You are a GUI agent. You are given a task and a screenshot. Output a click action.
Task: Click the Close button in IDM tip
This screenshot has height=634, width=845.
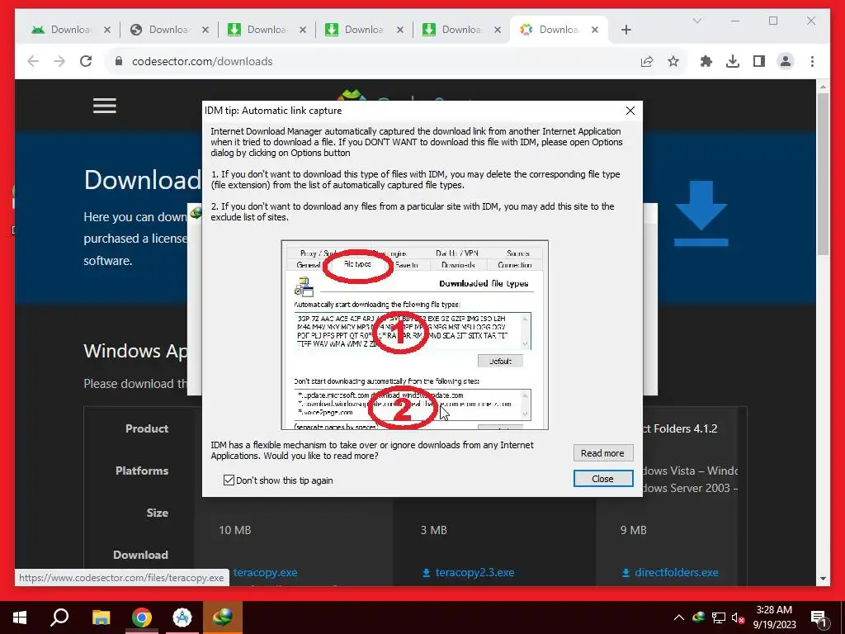coord(602,479)
